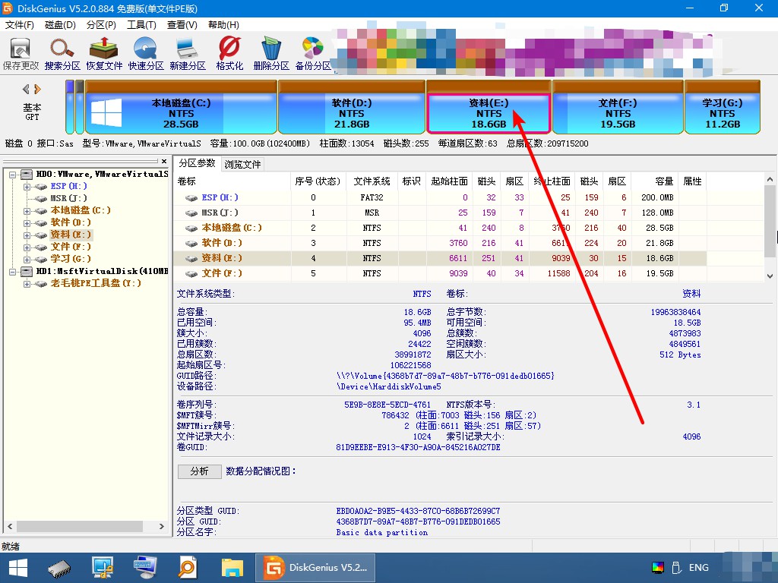Expand the 老毛桃PE工具盘 (Y:) tree node
778x583 pixels.
coord(27,284)
